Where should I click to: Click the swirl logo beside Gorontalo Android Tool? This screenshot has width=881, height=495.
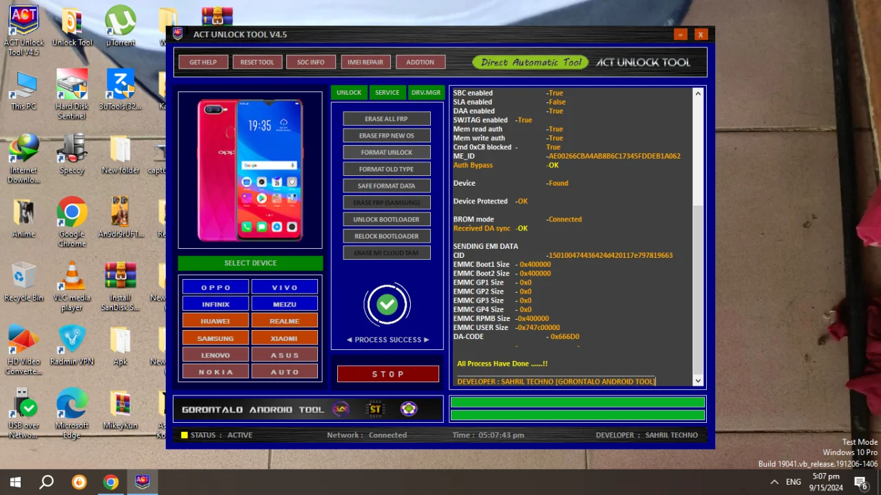341,409
